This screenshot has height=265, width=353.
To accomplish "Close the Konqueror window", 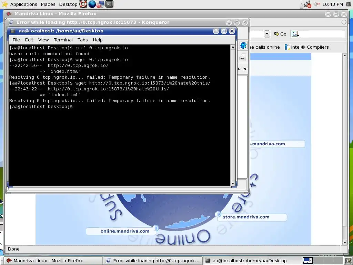I will point(245,22).
